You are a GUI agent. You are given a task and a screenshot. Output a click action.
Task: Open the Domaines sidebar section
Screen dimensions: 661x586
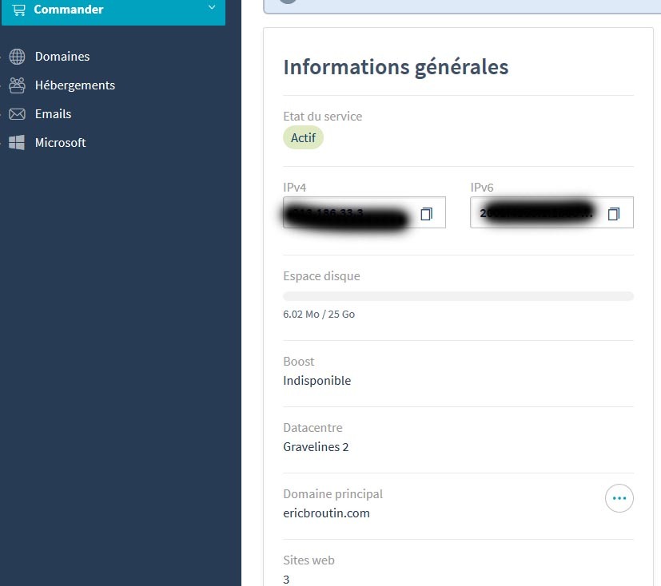tap(62, 57)
